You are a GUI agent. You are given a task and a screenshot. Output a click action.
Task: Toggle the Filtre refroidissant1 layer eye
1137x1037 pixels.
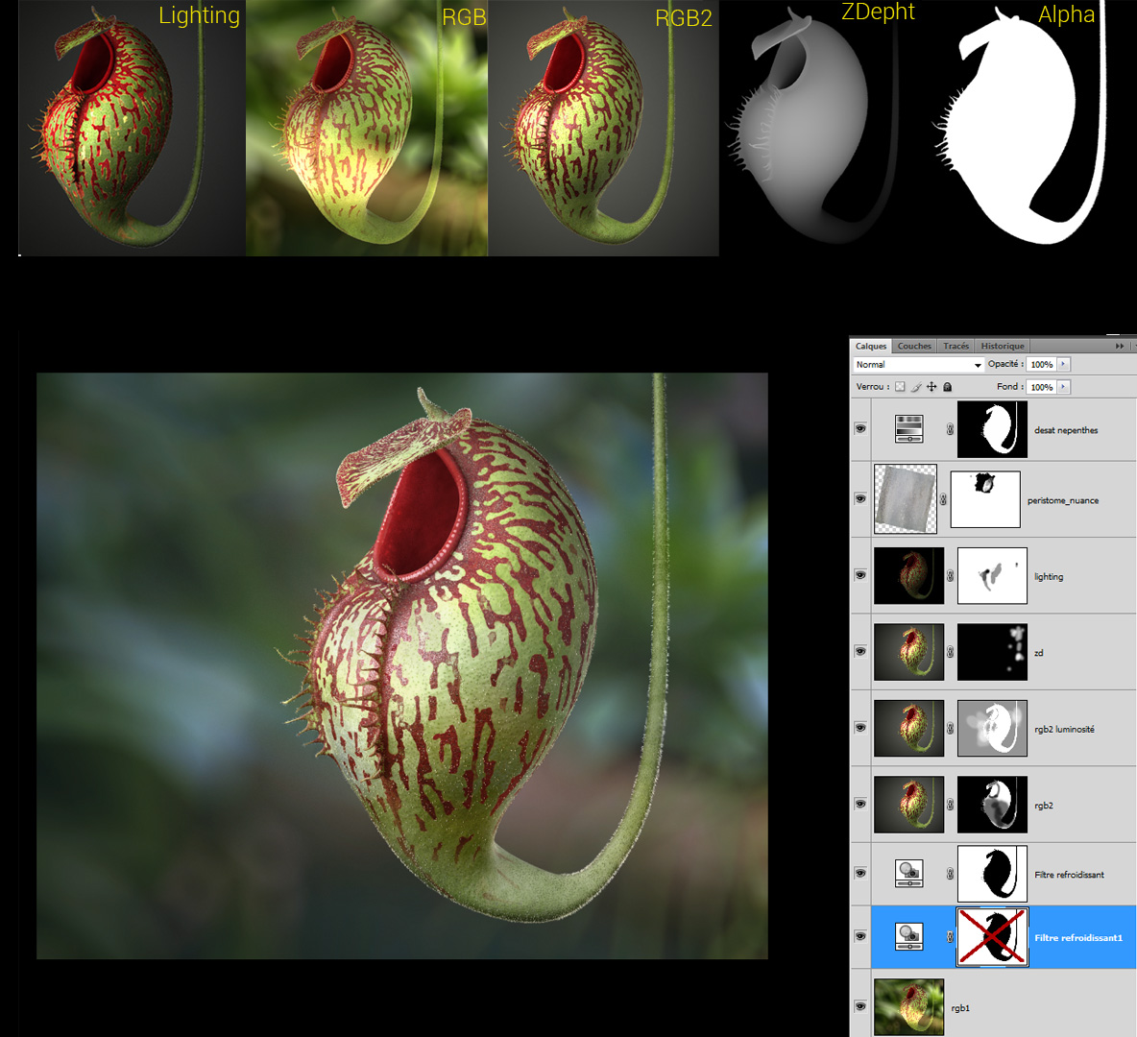tap(860, 936)
